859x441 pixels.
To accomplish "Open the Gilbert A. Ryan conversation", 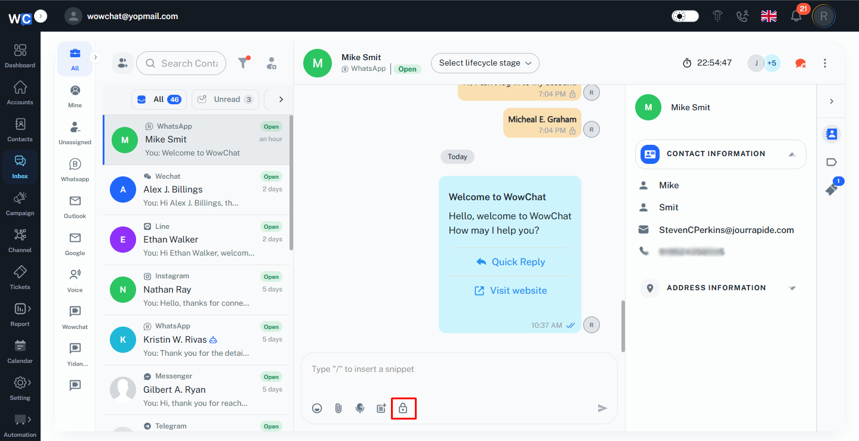I will click(196, 390).
